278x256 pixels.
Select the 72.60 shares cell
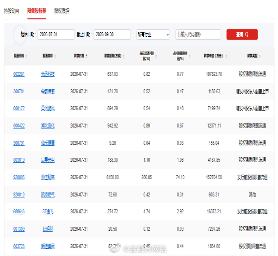(112, 195)
